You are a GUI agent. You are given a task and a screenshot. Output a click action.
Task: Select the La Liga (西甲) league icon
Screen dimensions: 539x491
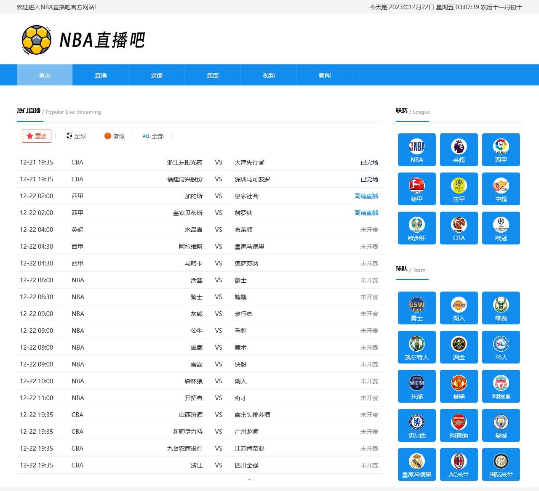[x=501, y=150]
